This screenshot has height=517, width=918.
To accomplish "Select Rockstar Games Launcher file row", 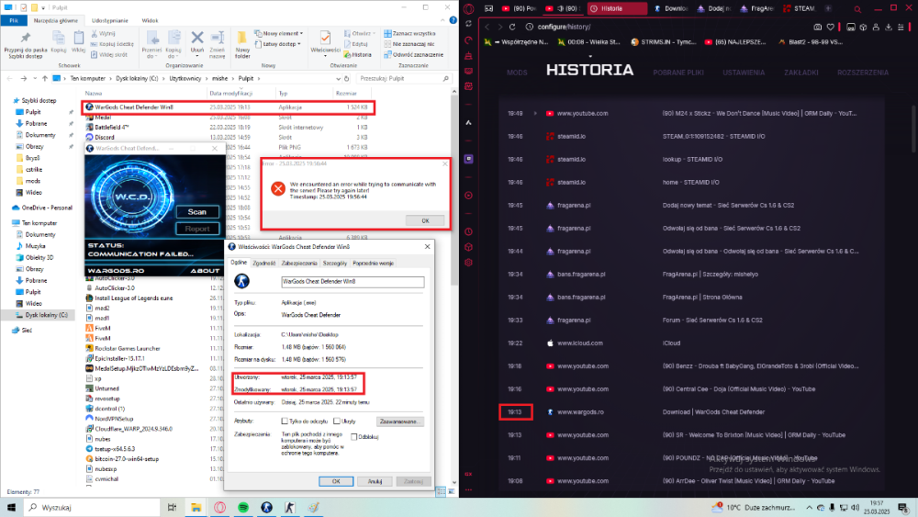I will (128, 348).
